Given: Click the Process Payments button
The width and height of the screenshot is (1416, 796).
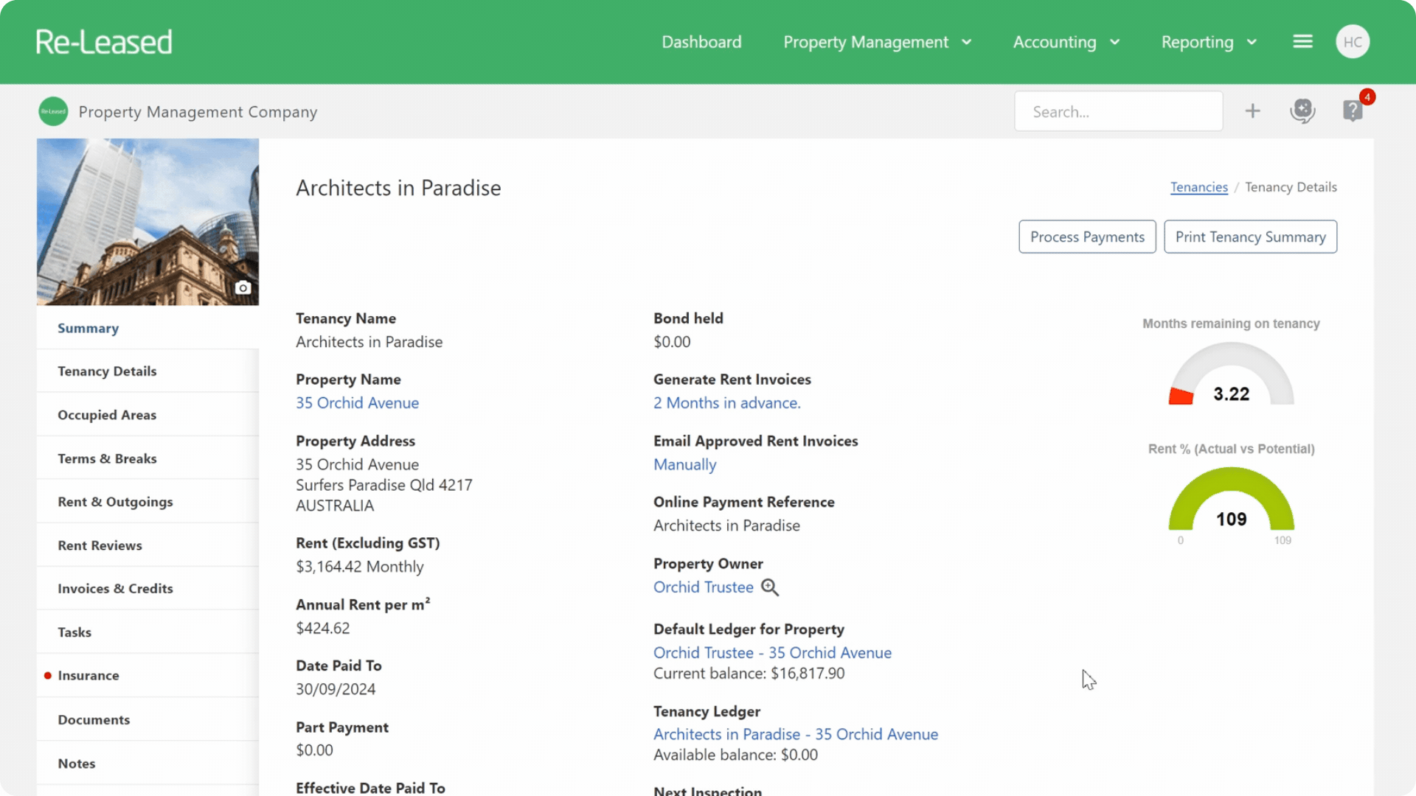Looking at the screenshot, I should 1087,237.
